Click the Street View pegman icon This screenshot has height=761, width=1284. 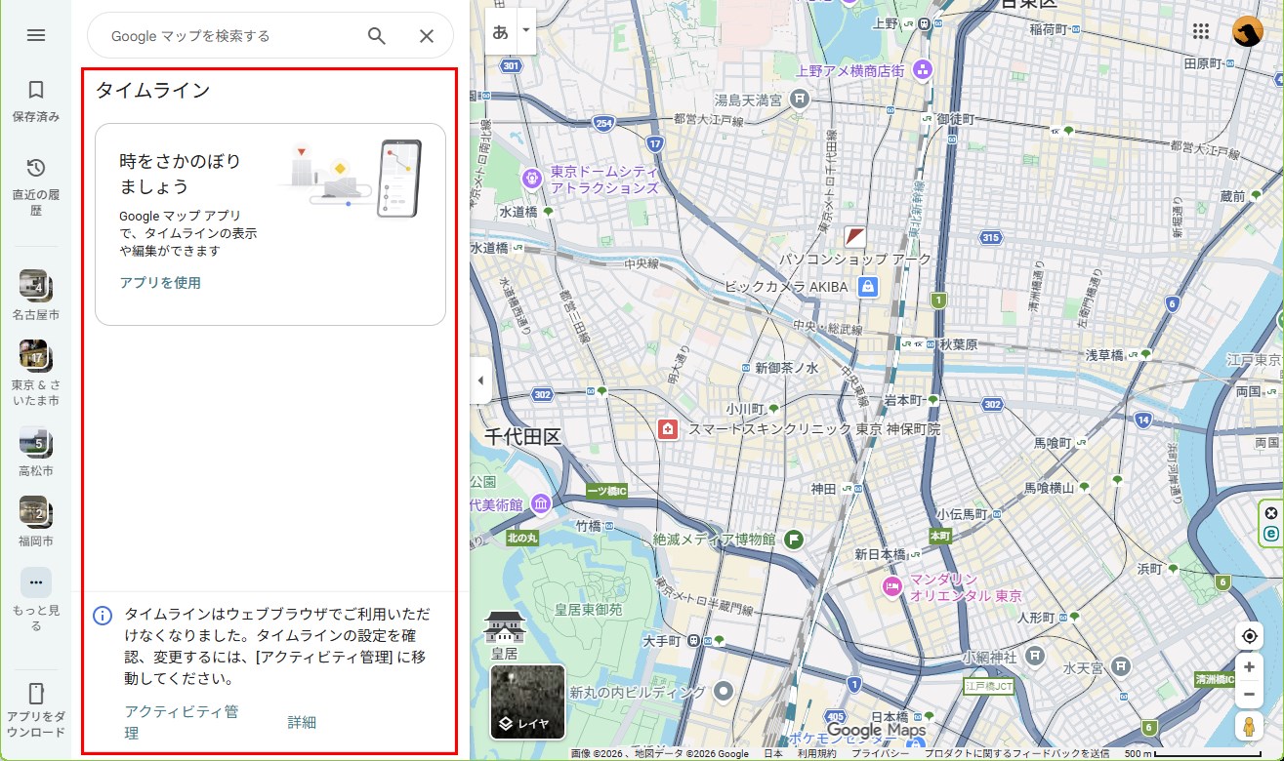[1249, 727]
